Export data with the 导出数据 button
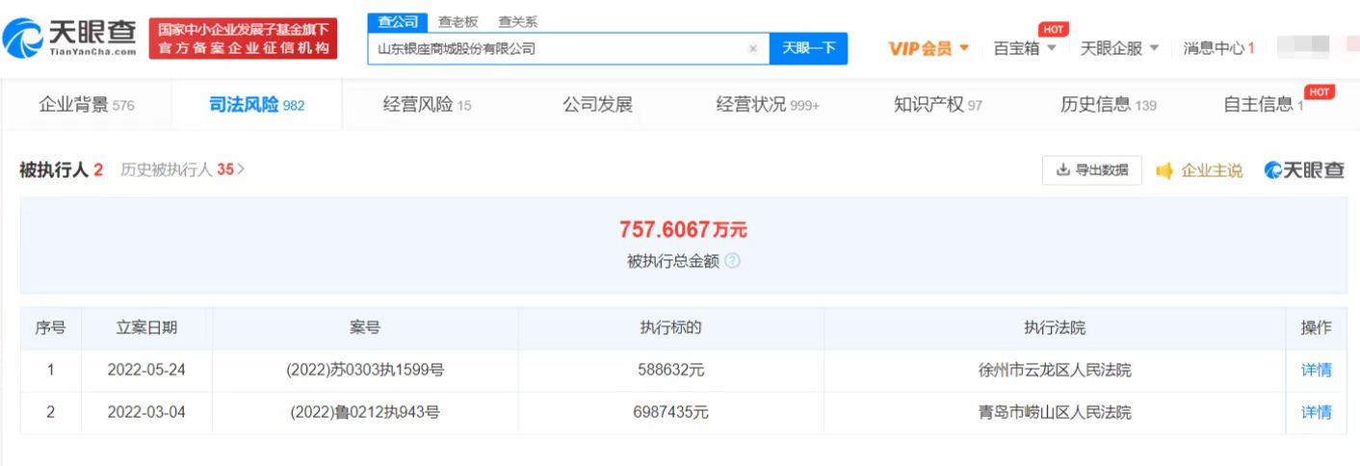The width and height of the screenshot is (1360, 466). pos(1091,170)
